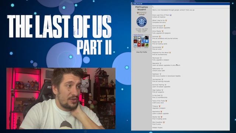Click the platinum trophy icon beside Every Last One of Them
This screenshot has width=236, height=133.
(171, 15)
